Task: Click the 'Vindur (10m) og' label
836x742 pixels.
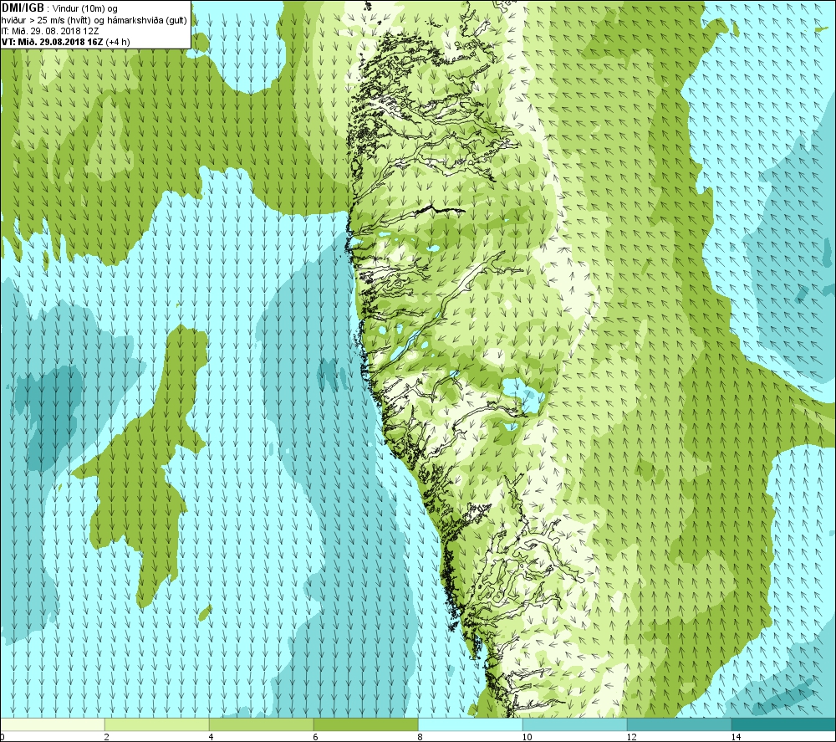Action: 84,9
